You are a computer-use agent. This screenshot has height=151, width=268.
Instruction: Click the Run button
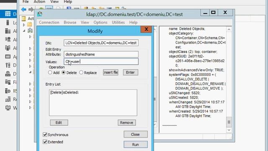tap(136, 144)
